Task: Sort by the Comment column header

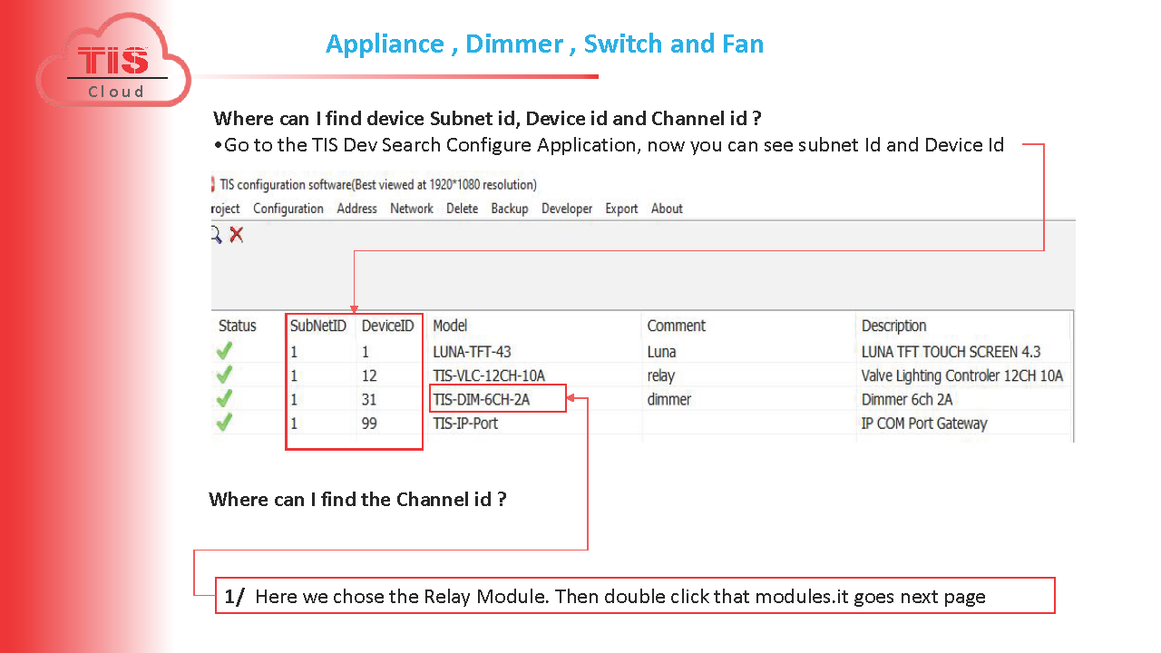Action: pos(676,326)
